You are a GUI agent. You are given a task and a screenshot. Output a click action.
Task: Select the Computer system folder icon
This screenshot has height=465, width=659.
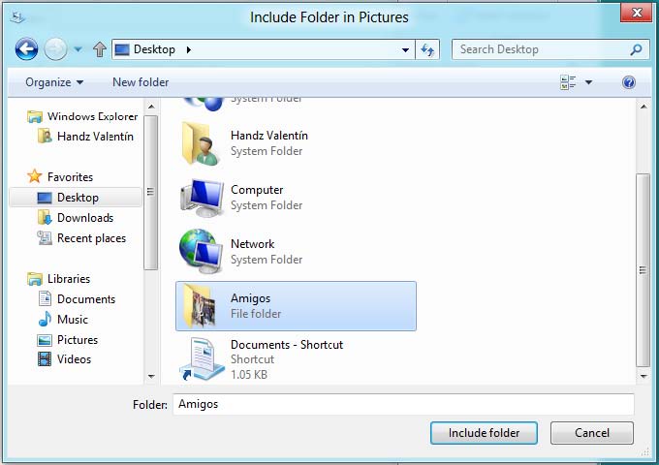pos(202,198)
